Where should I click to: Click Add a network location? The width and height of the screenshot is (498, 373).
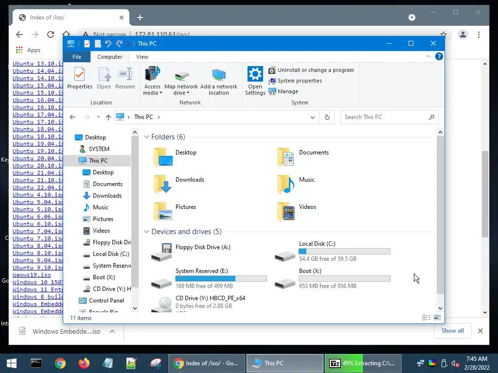pos(218,82)
